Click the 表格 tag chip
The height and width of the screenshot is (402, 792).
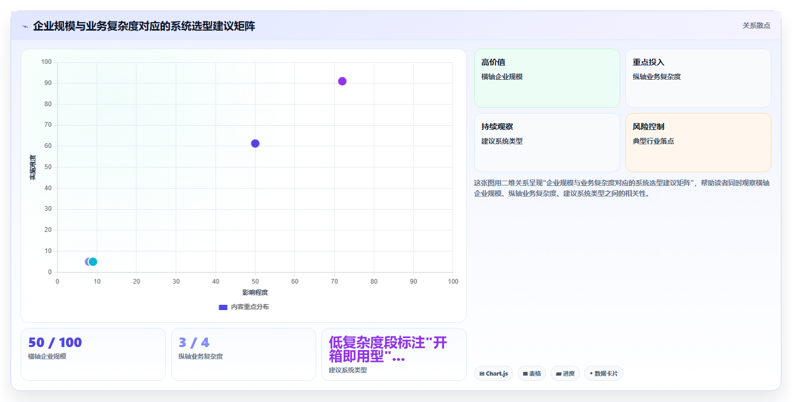coord(531,373)
